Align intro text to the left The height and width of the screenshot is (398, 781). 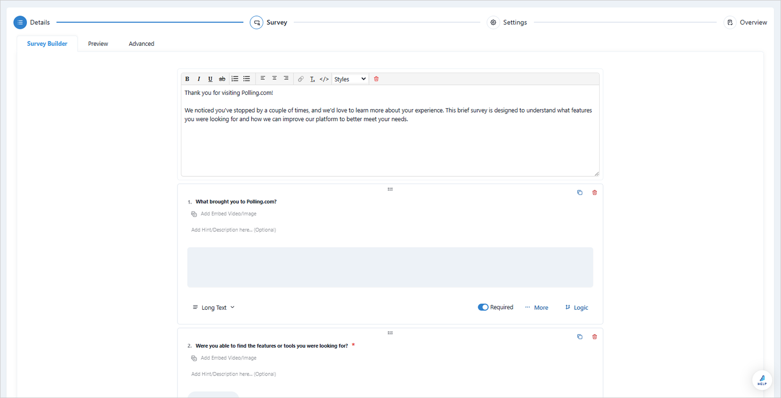click(263, 78)
